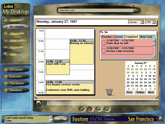
Task: Switch to the Completed tab
Action: 132,37
